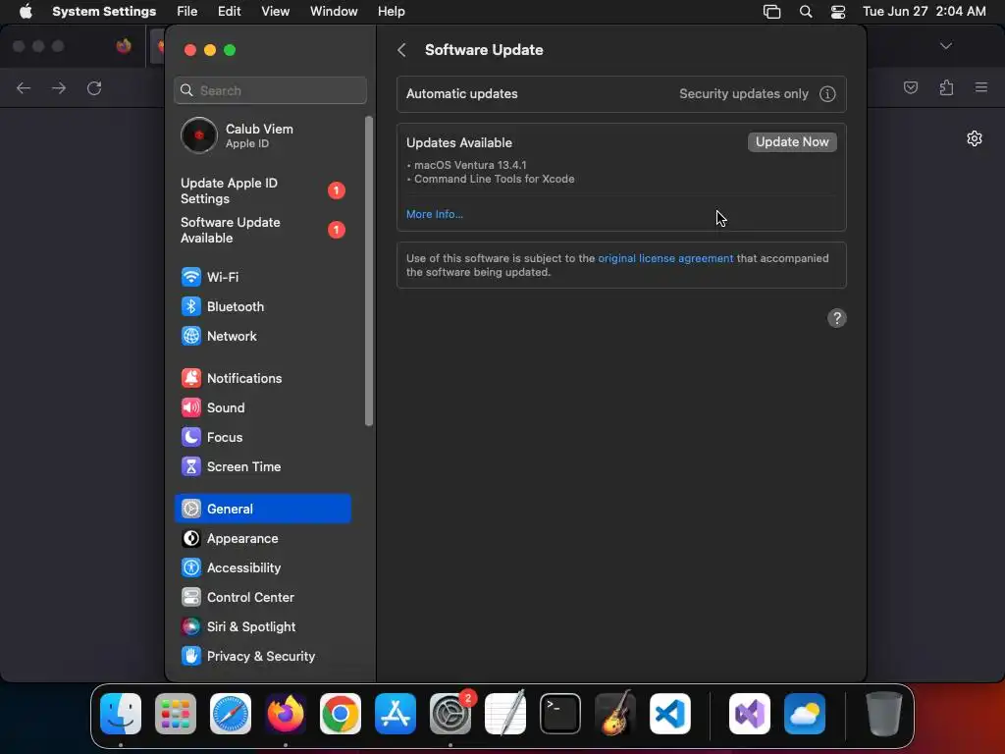Click System Settings Dock icon
The height and width of the screenshot is (754, 1005).
[x=450, y=714]
